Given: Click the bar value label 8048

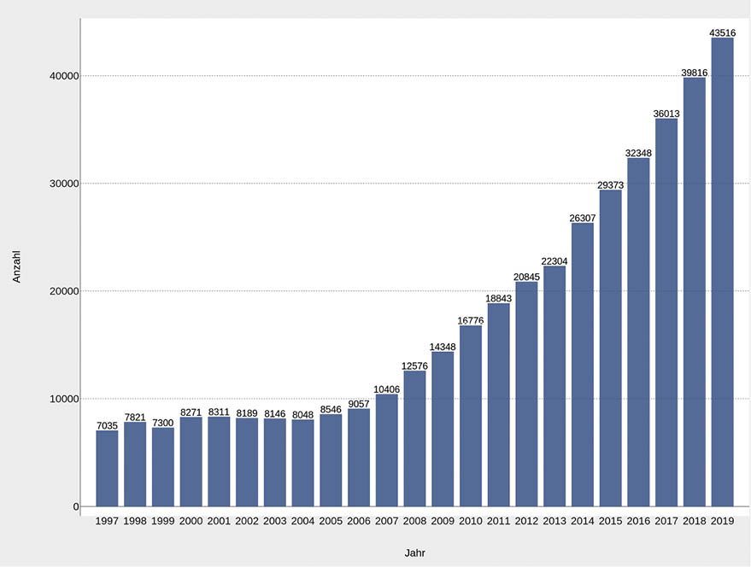Looking at the screenshot, I should point(302,415).
